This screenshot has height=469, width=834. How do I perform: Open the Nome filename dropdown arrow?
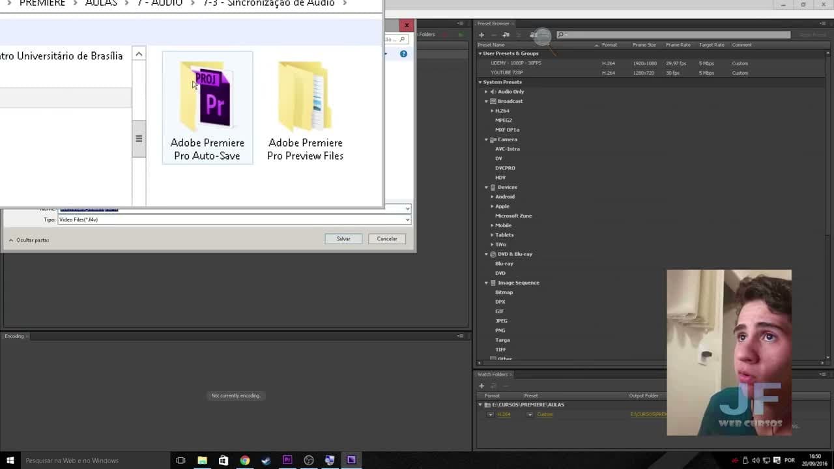408,208
